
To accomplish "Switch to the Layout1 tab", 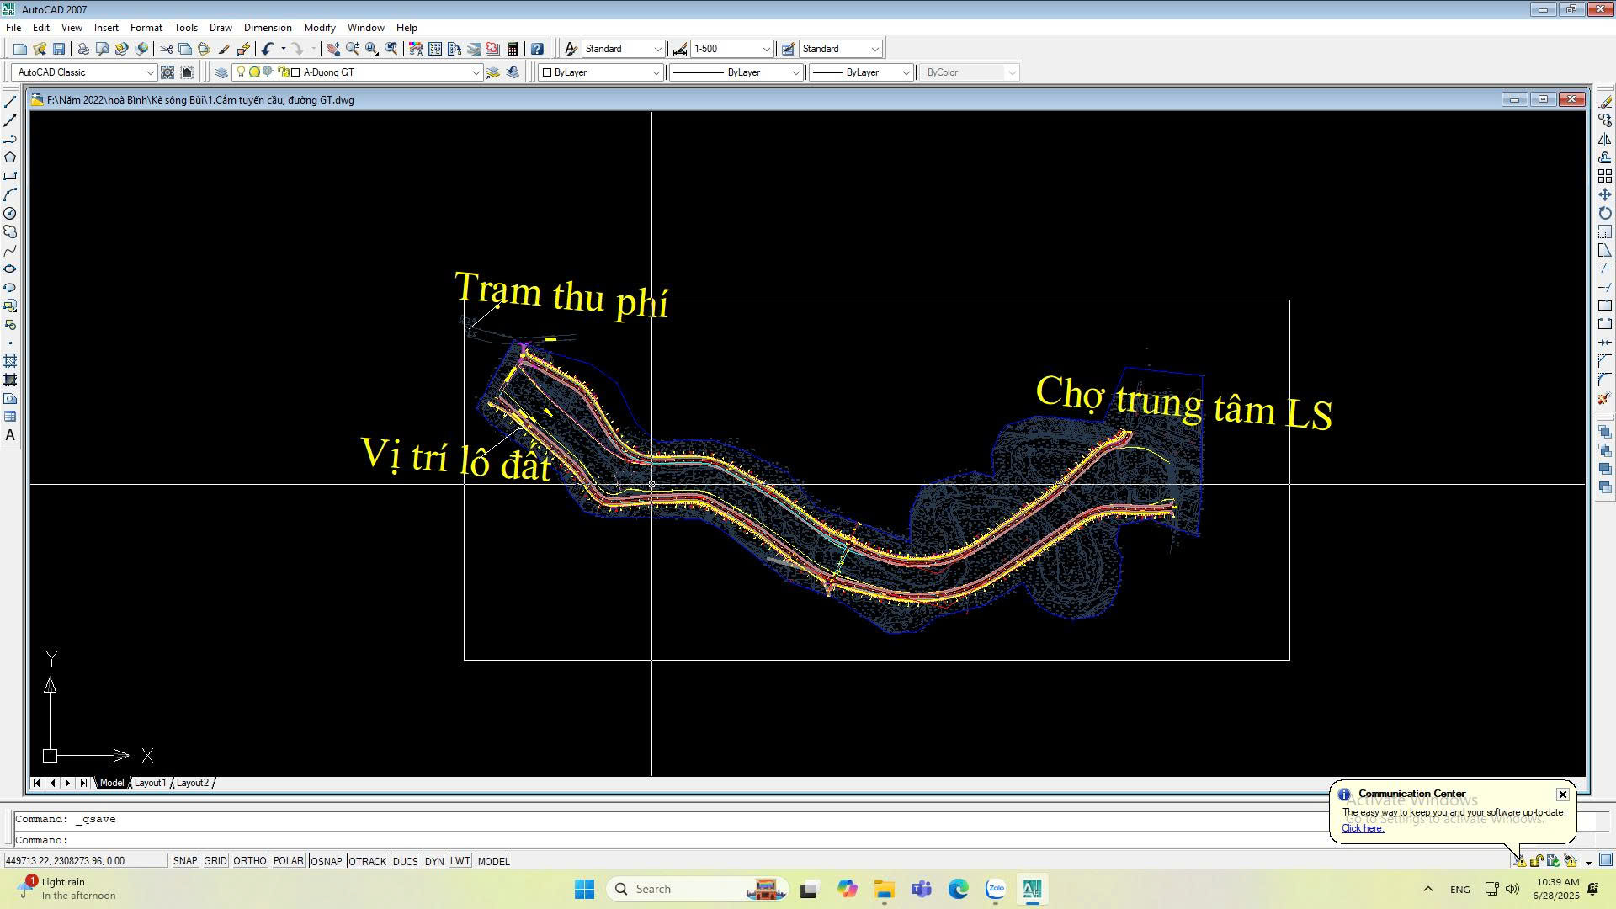I will coord(150,783).
